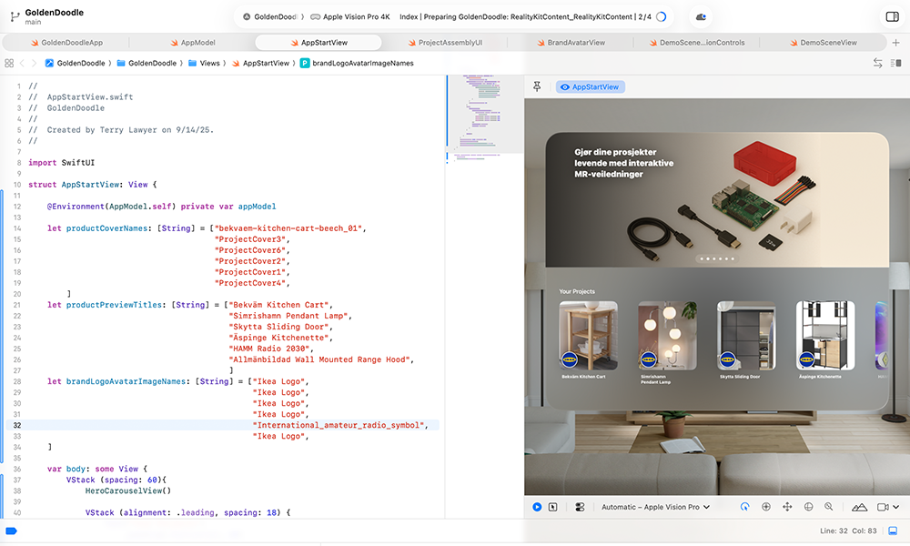The height and width of the screenshot is (546, 910).
Task: Open the Äspinge Kitchenette project thumbnail
Action: pyautogui.click(x=825, y=336)
